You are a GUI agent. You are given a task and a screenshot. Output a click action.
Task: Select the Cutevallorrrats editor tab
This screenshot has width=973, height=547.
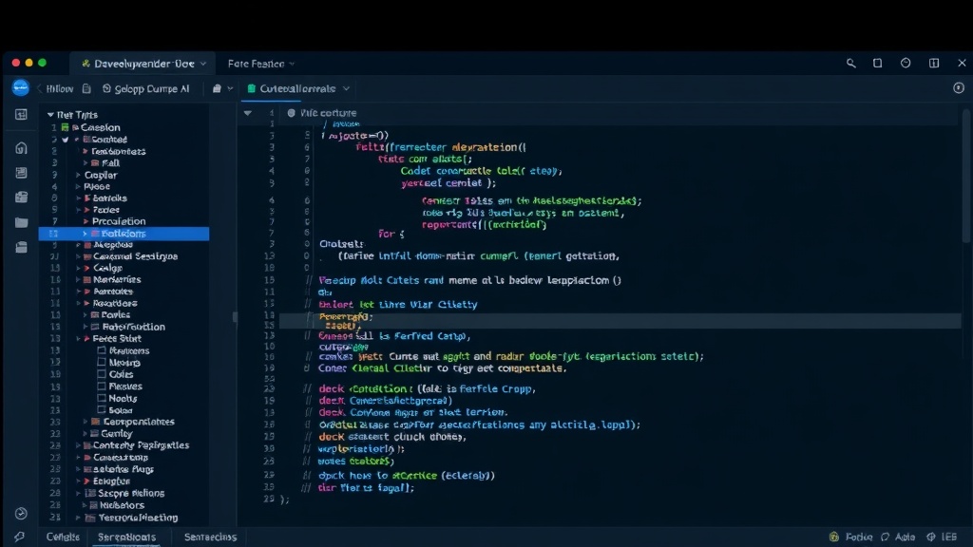point(298,88)
